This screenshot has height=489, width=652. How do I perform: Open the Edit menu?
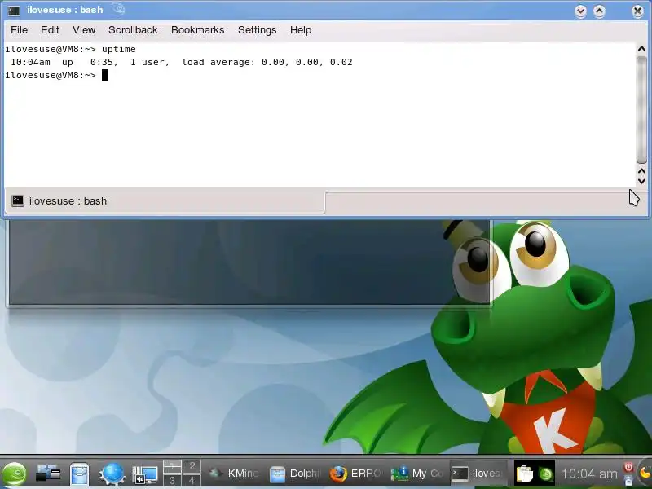50,30
